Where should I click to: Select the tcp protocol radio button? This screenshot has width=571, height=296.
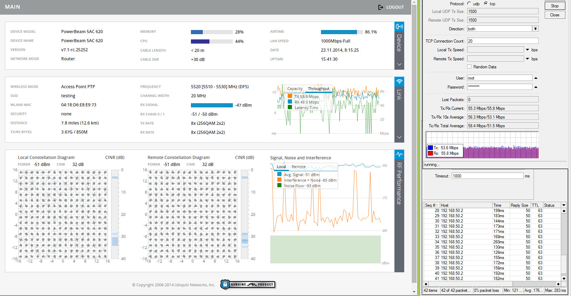pos(486,3)
